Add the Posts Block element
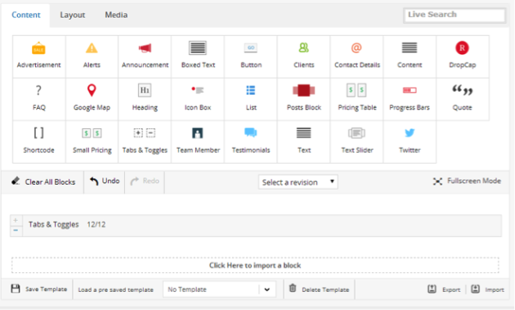The height and width of the screenshot is (310, 515). pyautogui.click(x=304, y=99)
